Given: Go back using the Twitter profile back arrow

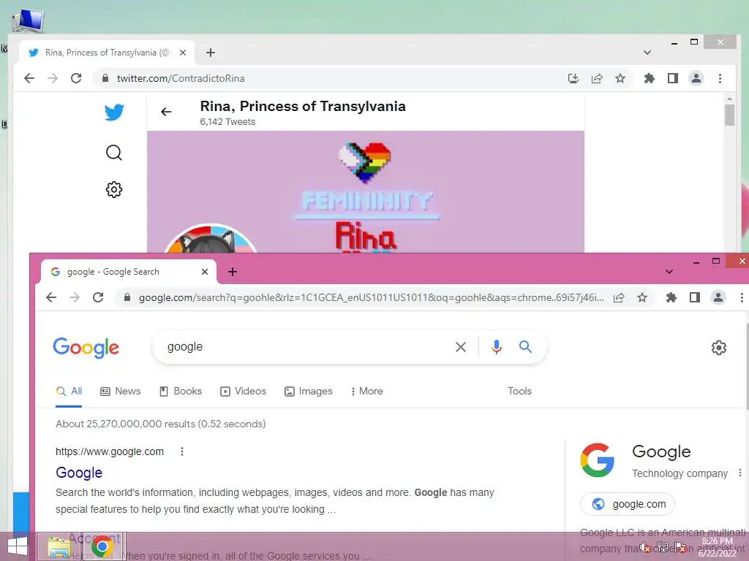Looking at the screenshot, I should click(x=166, y=112).
